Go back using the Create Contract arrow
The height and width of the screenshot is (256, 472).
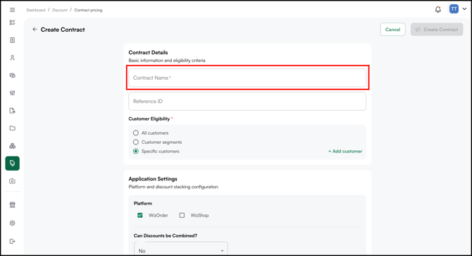click(35, 30)
